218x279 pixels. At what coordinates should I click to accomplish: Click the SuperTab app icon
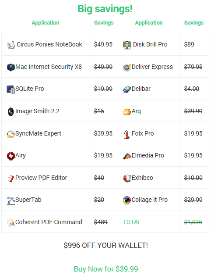11,200
